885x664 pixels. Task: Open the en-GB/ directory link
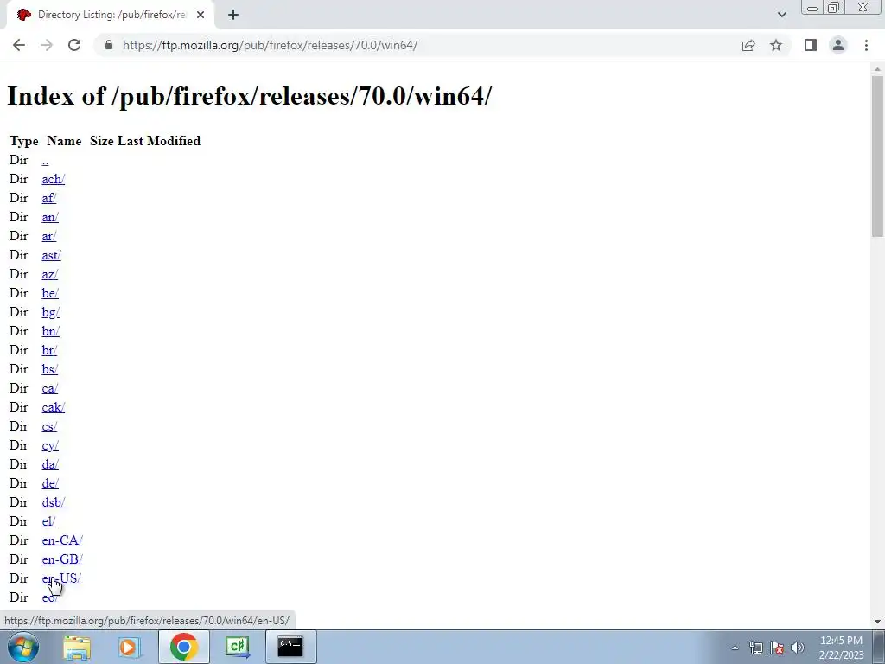(x=62, y=559)
